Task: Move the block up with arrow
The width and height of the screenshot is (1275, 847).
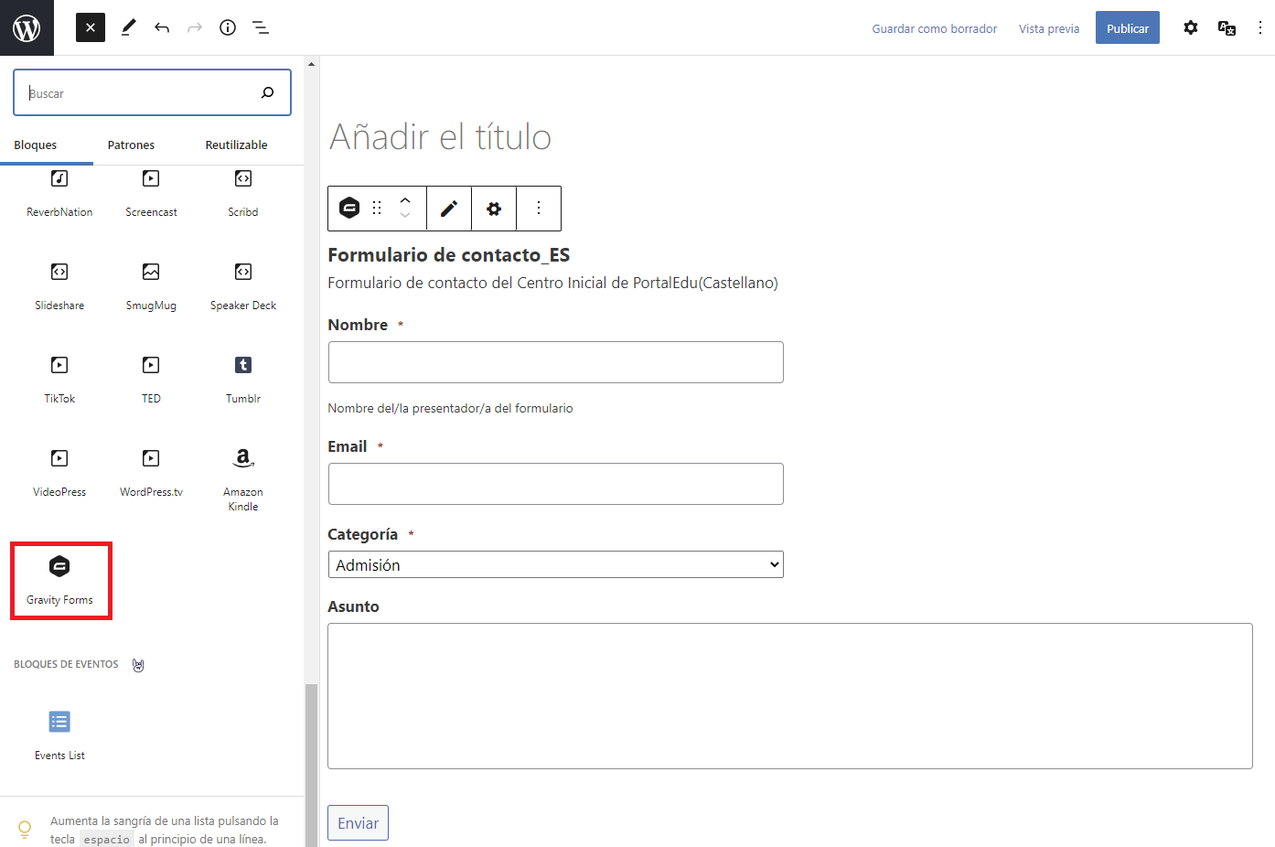Action: [405, 199]
